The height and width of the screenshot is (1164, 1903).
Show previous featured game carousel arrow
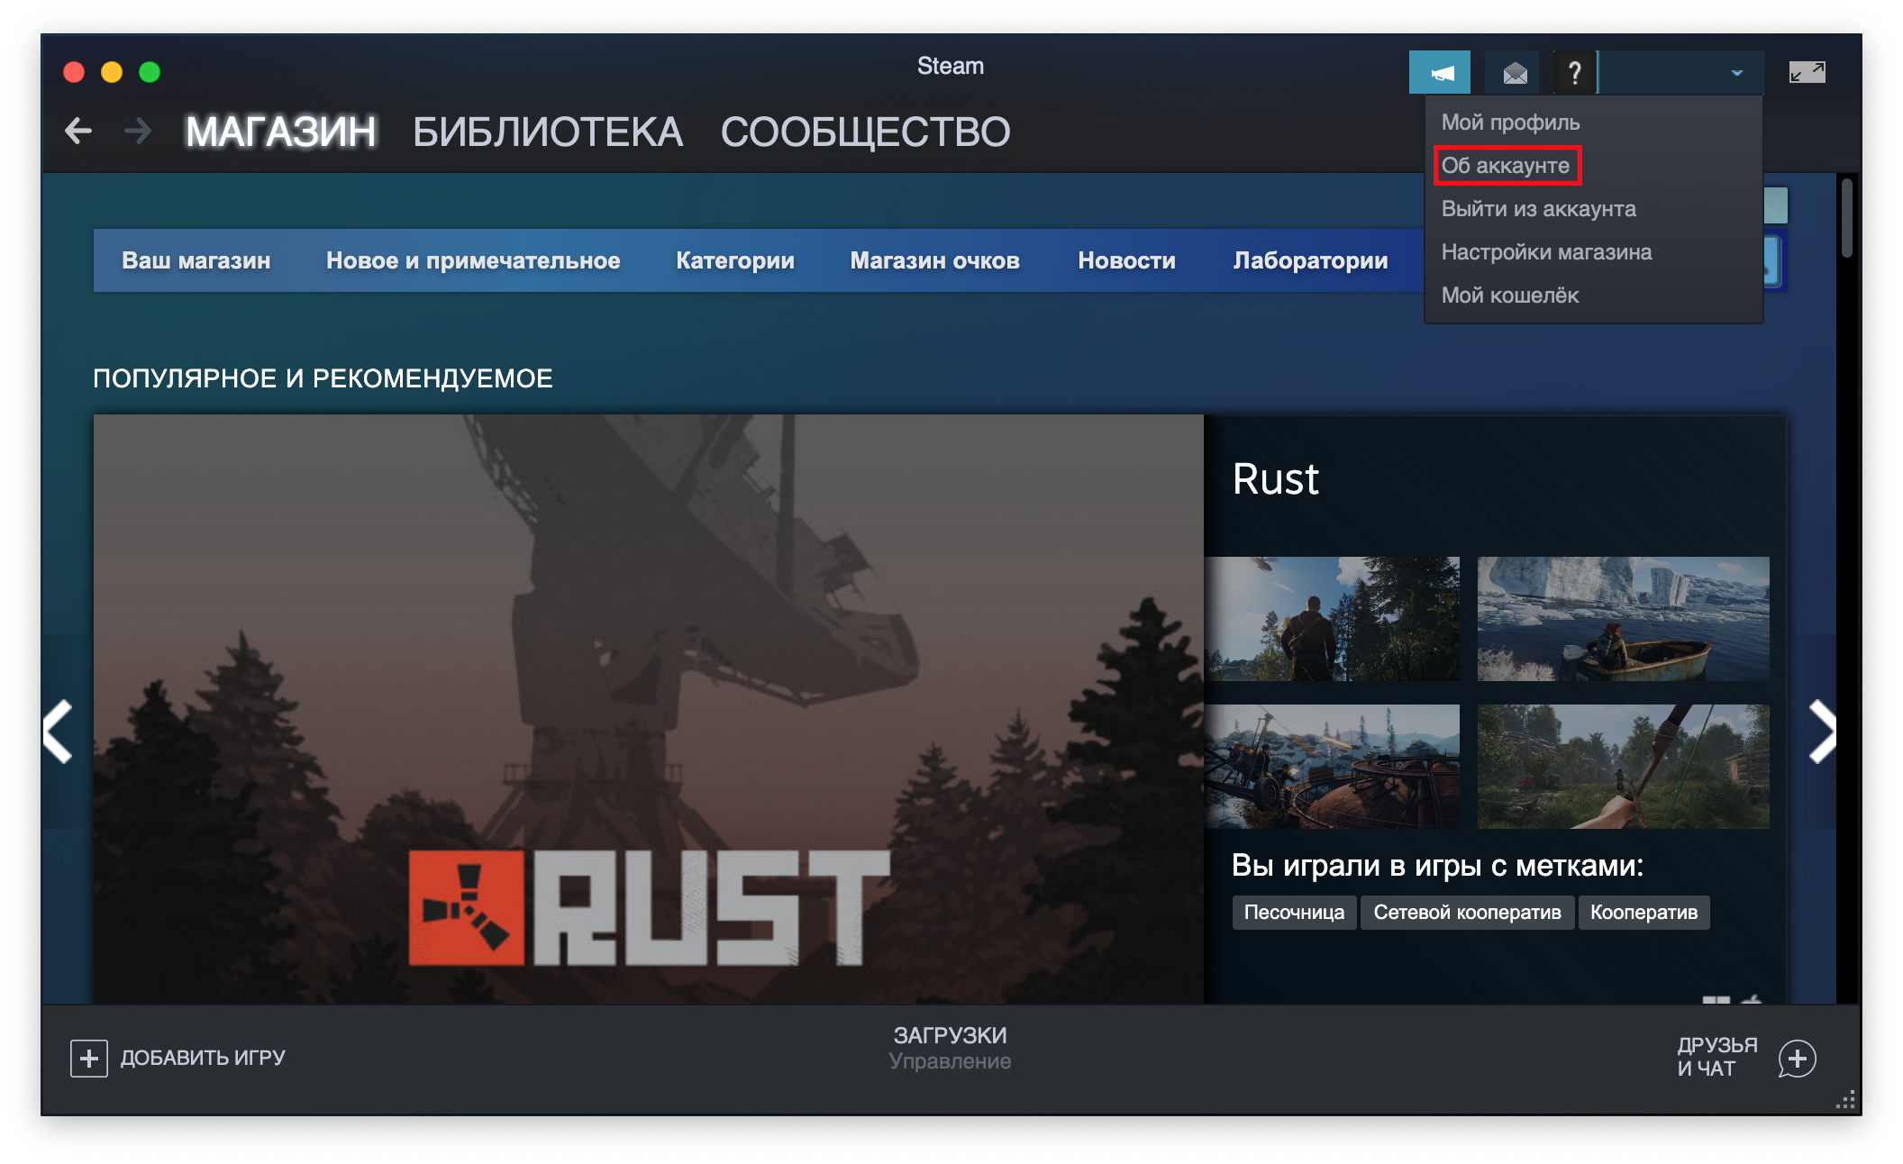(x=59, y=732)
